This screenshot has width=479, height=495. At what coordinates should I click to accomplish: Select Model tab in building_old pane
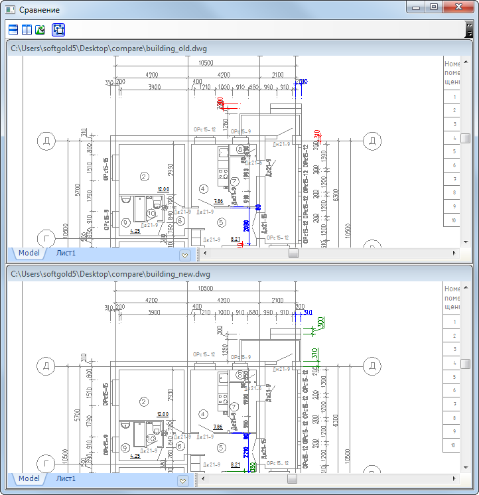click(x=29, y=253)
